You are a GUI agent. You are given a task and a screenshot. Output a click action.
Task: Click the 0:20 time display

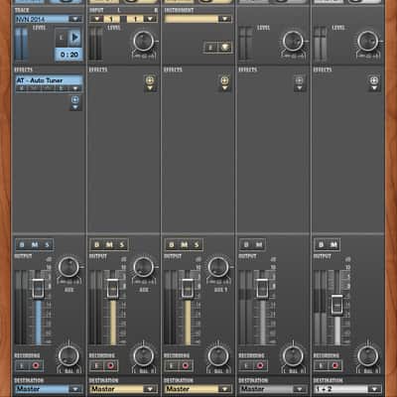click(x=68, y=55)
